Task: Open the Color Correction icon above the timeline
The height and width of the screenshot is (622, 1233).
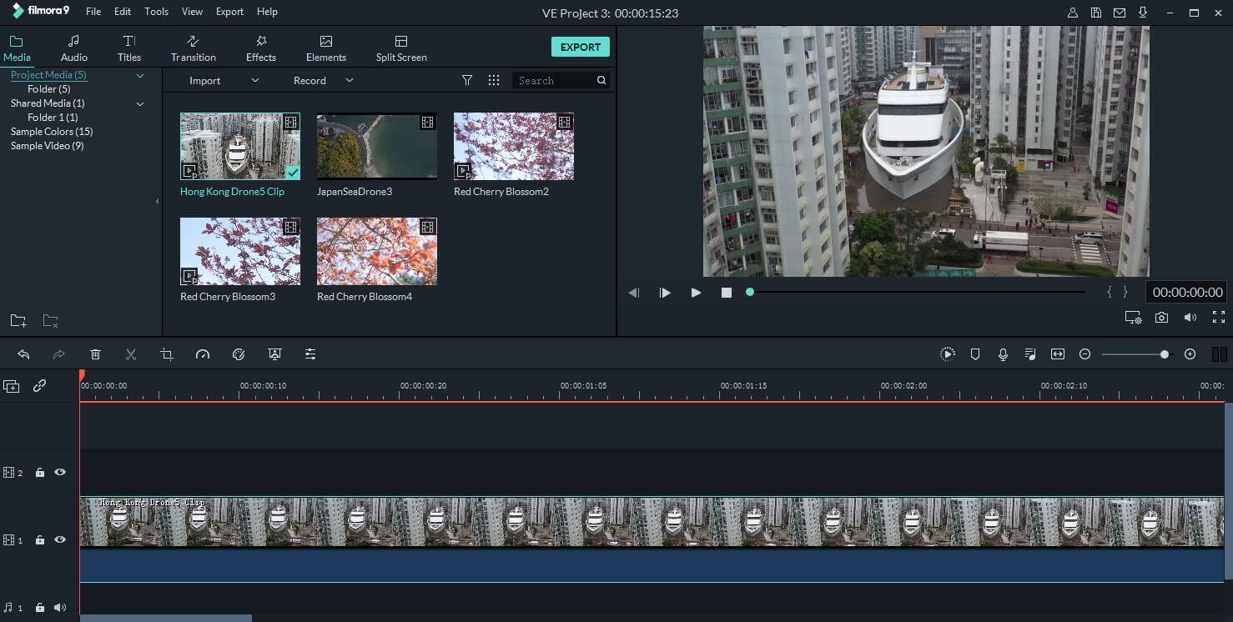Action: click(239, 354)
